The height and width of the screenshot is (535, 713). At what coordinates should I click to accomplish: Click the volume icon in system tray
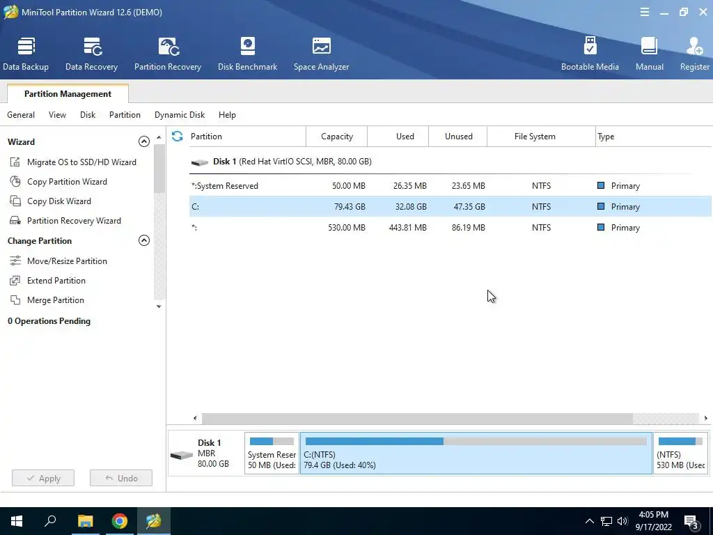622,521
